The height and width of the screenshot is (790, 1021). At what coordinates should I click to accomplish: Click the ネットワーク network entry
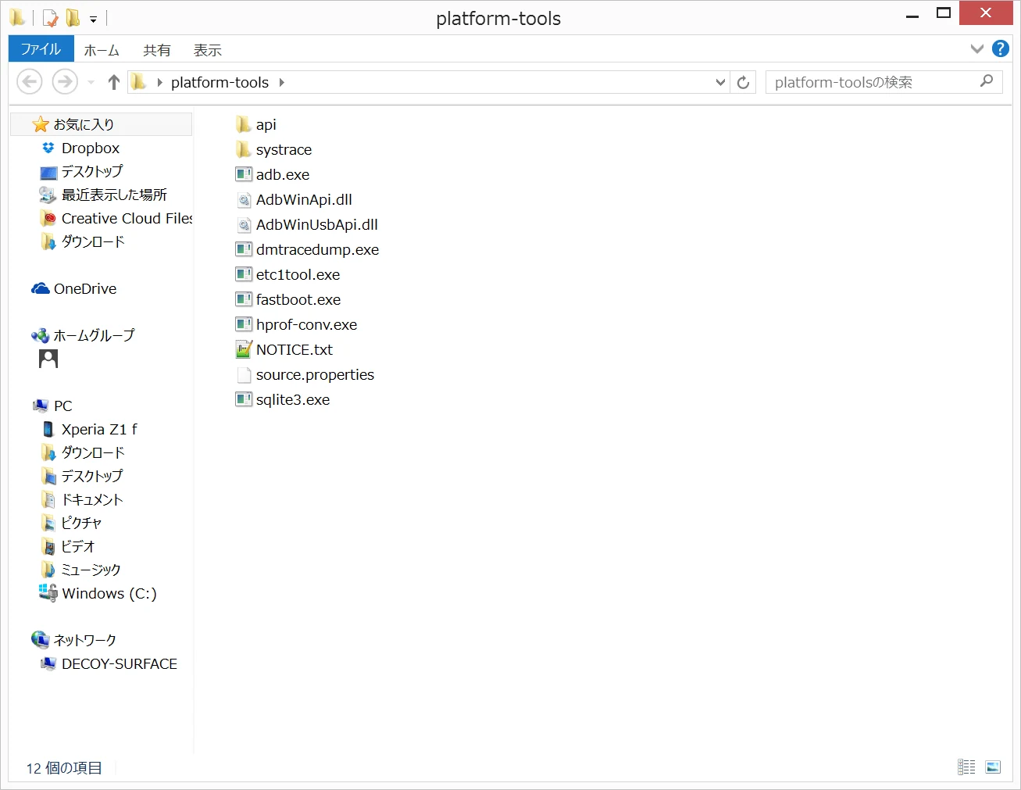(x=74, y=640)
